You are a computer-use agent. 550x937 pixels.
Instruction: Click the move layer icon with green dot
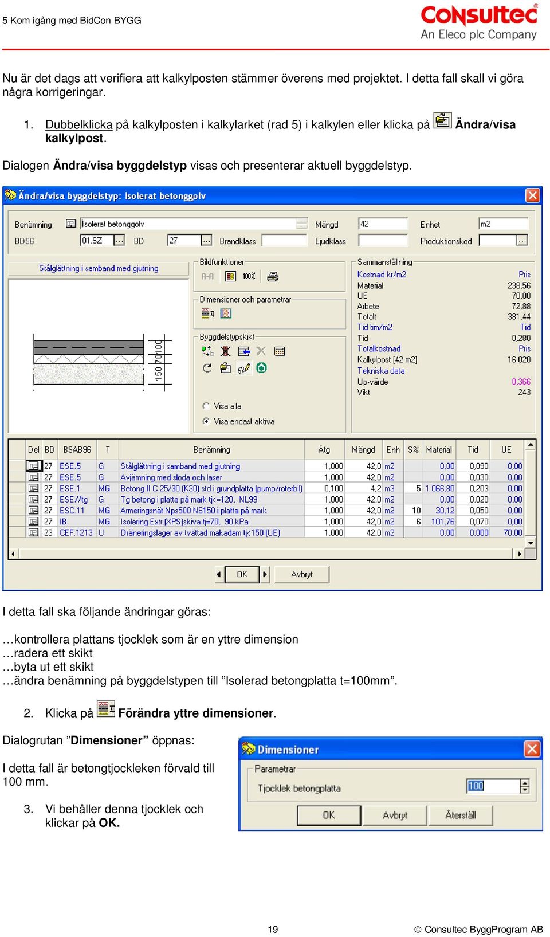[207, 351]
